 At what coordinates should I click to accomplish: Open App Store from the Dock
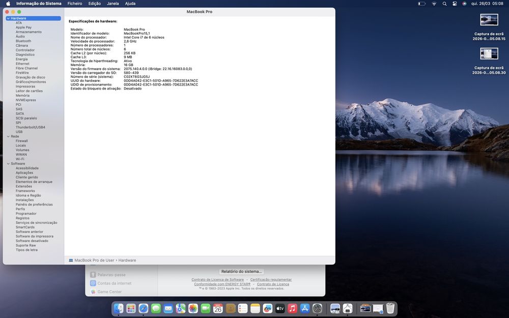(x=305, y=308)
